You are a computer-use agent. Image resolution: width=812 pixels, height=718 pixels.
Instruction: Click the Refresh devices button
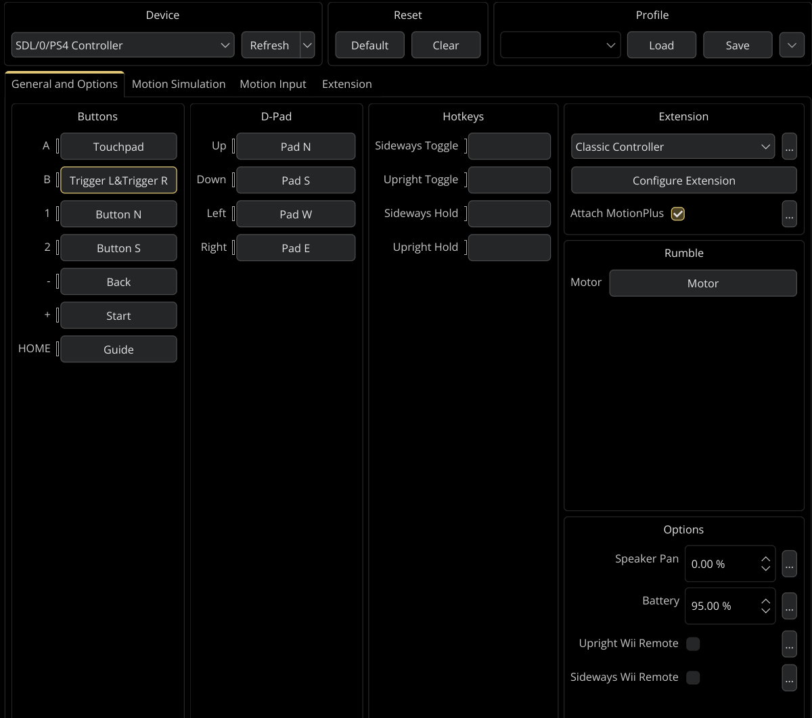click(270, 45)
